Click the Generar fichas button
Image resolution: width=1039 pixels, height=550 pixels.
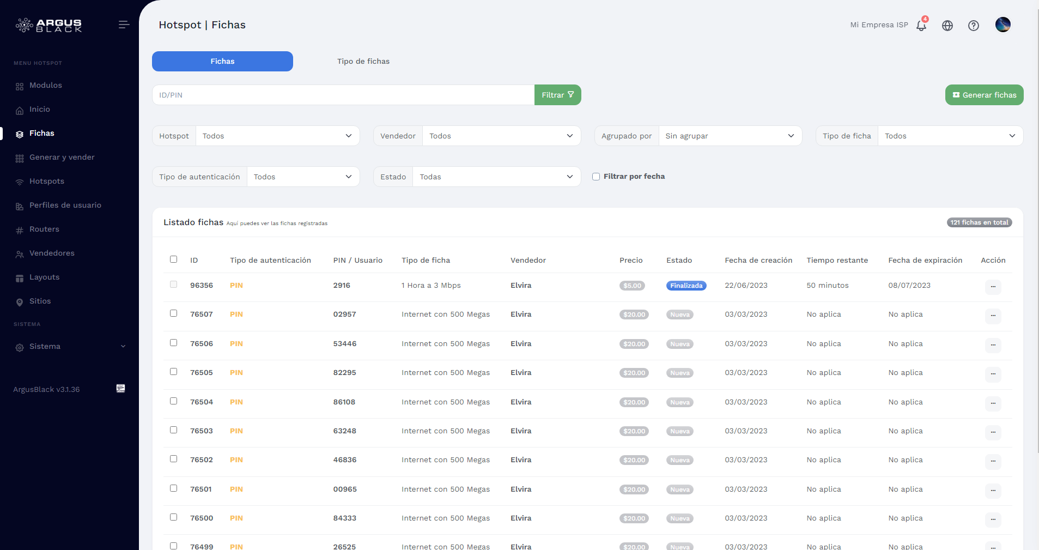tap(984, 95)
